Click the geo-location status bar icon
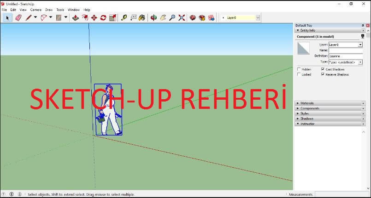The height and width of the screenshot is (198, 371). tap(4, 194)
